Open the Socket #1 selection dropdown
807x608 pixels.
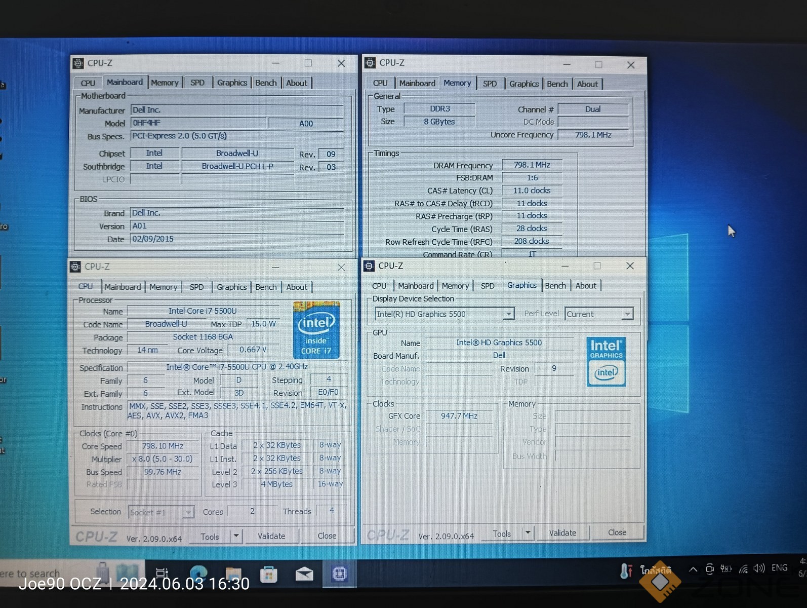click(x=188, y=512)
